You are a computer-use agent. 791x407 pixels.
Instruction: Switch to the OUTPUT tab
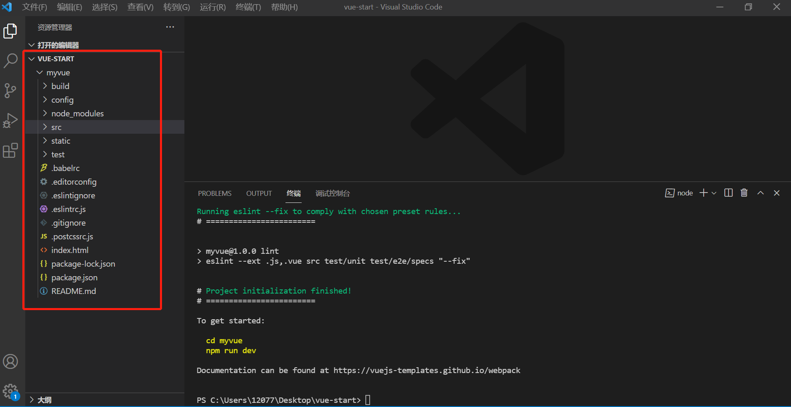[259, 193]
